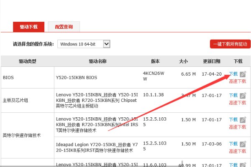The width and height of the screenshot is (251, 167).
Task: Click 下载 for Y520 IRST driver dated 17-01-17
Action: [x=233, y=120]
